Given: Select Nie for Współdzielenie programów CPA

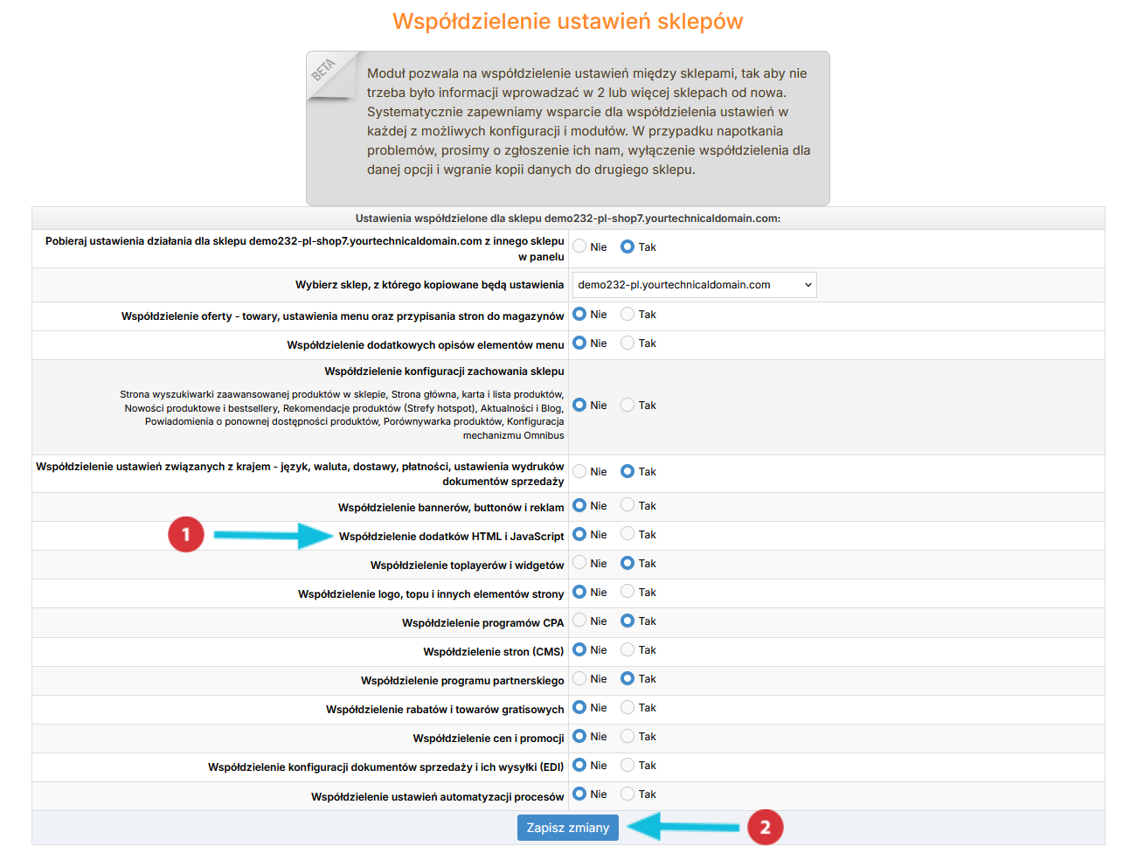Looking at the screenshot, I should click(x=579, y=621).
